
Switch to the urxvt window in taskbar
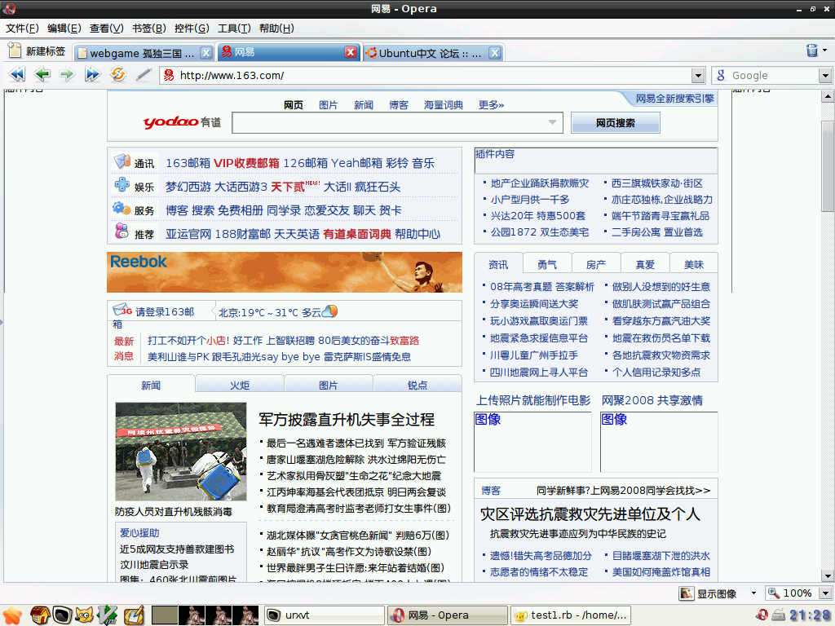click(x=324, y=615)
